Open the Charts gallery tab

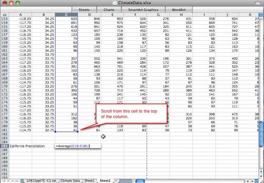[109, 10]
